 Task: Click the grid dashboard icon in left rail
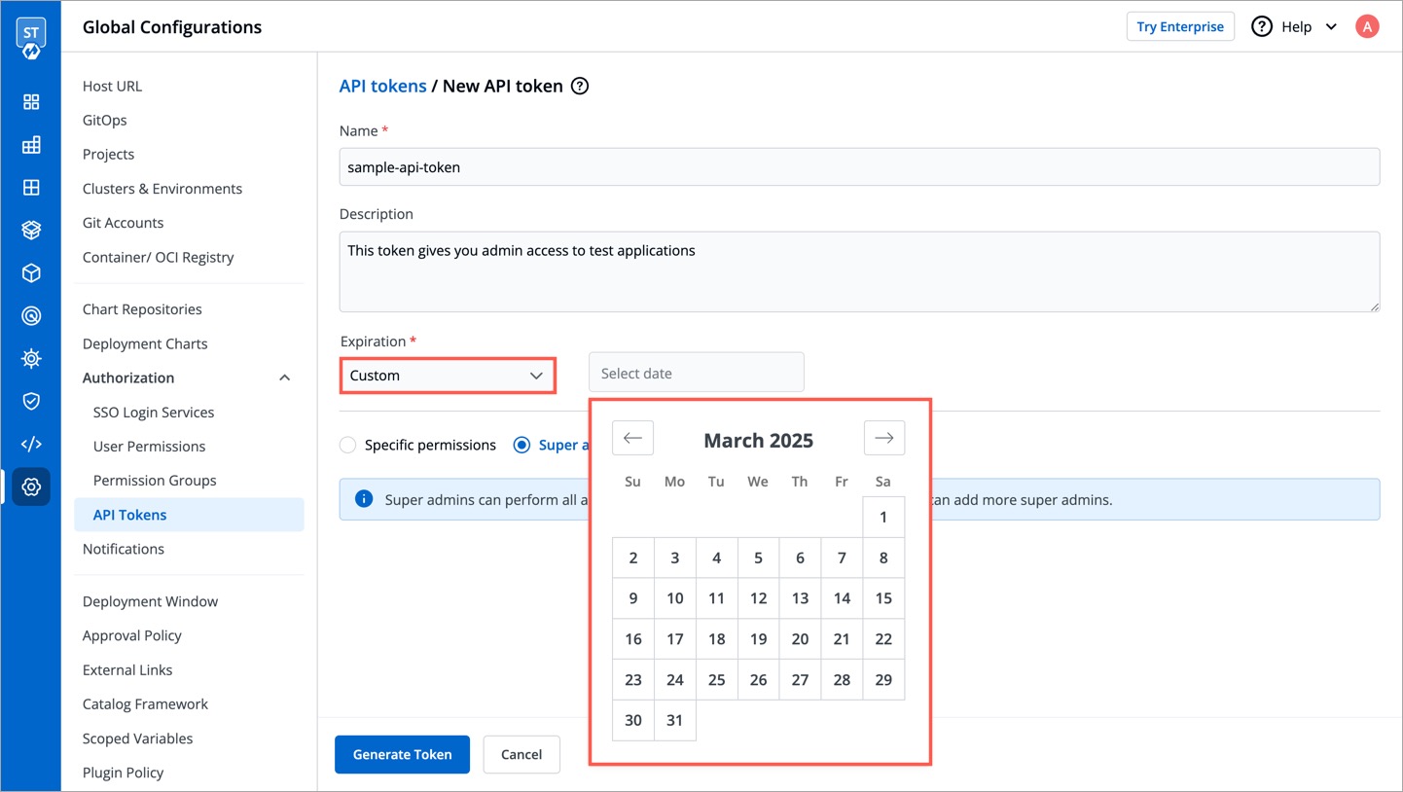(x=31, y=102)
